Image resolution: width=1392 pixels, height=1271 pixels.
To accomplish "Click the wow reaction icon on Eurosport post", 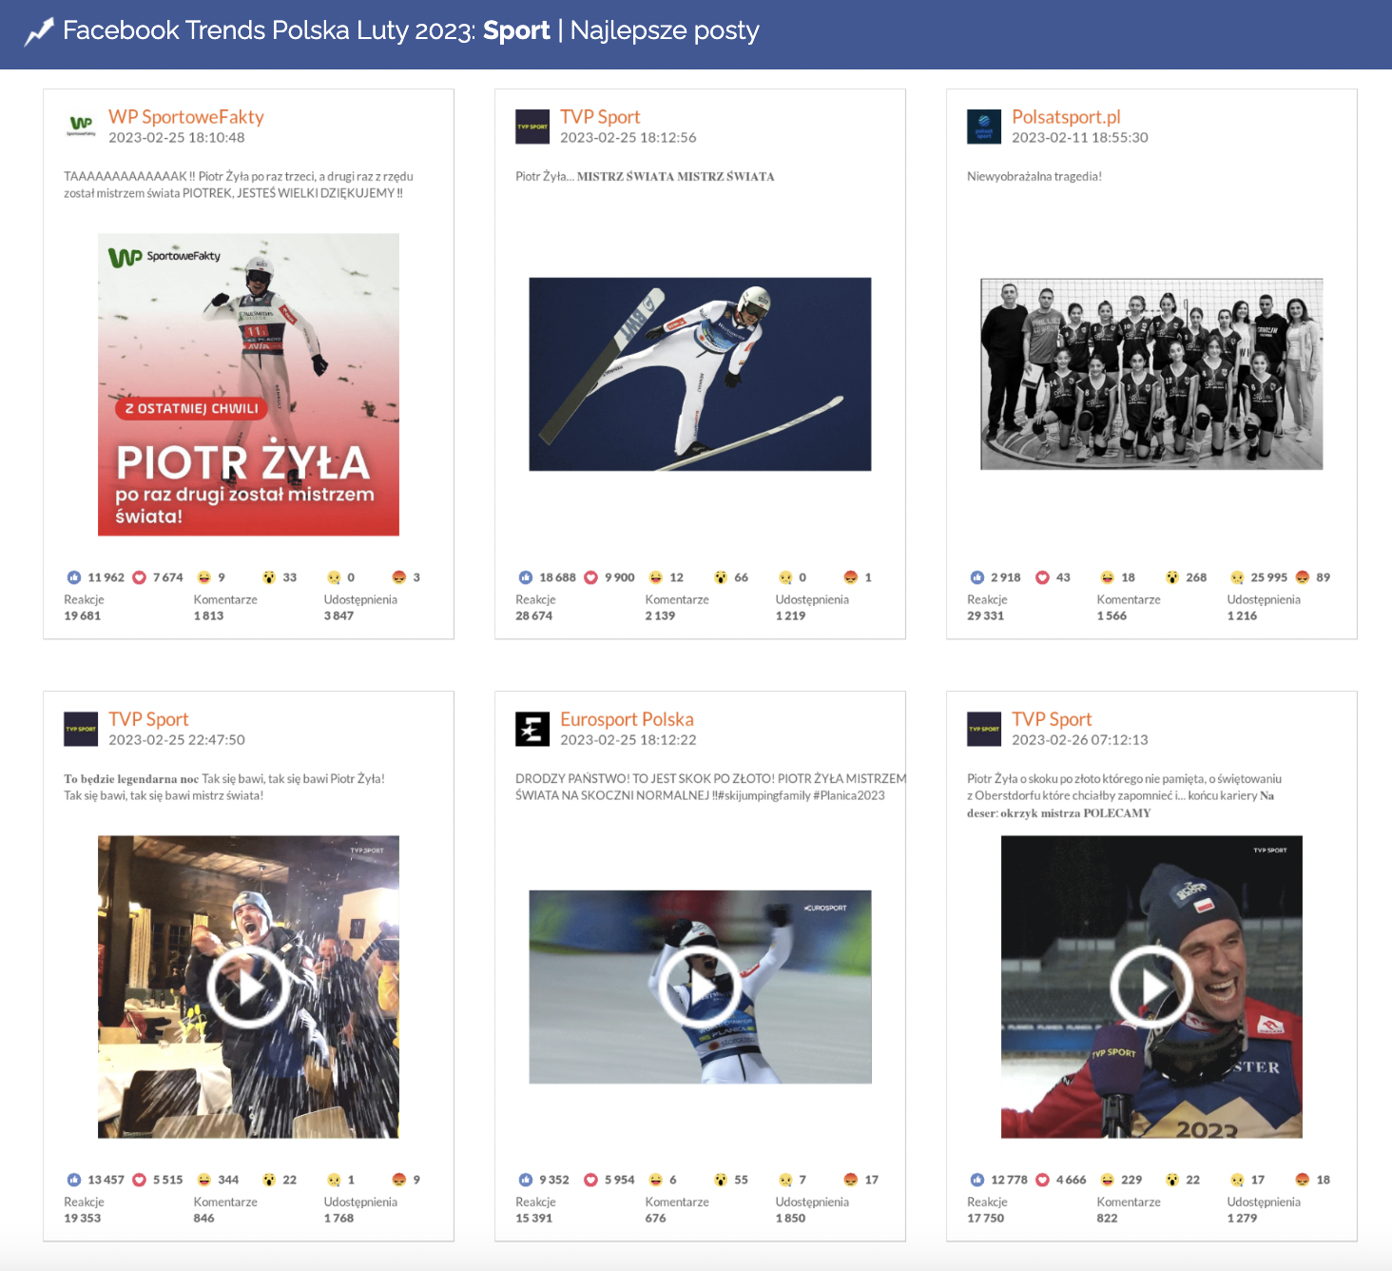I will pos(721,1180).
